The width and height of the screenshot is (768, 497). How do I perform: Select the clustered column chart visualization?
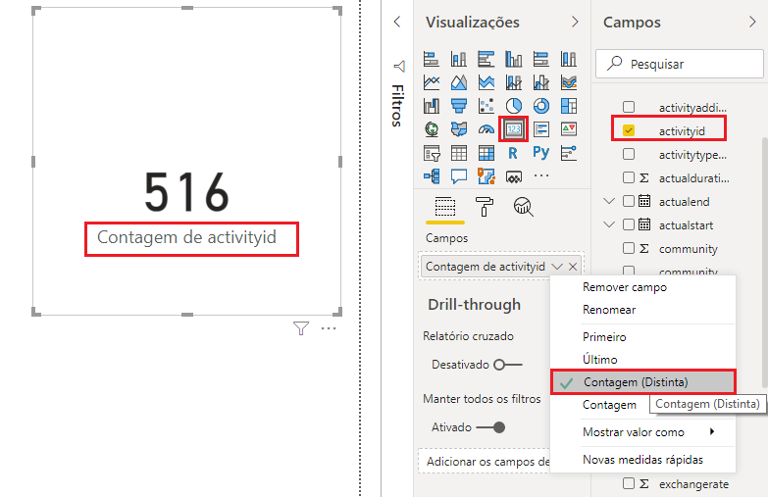[x=513, y=59]
